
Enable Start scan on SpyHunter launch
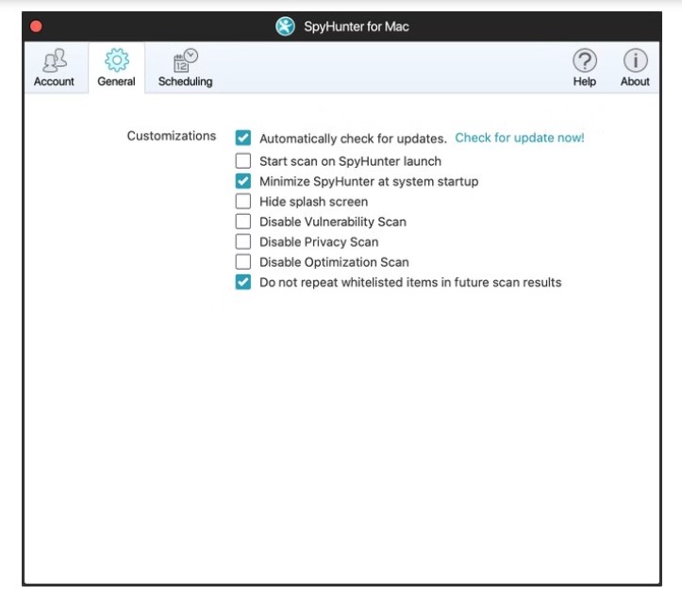[x=243, y=160]
